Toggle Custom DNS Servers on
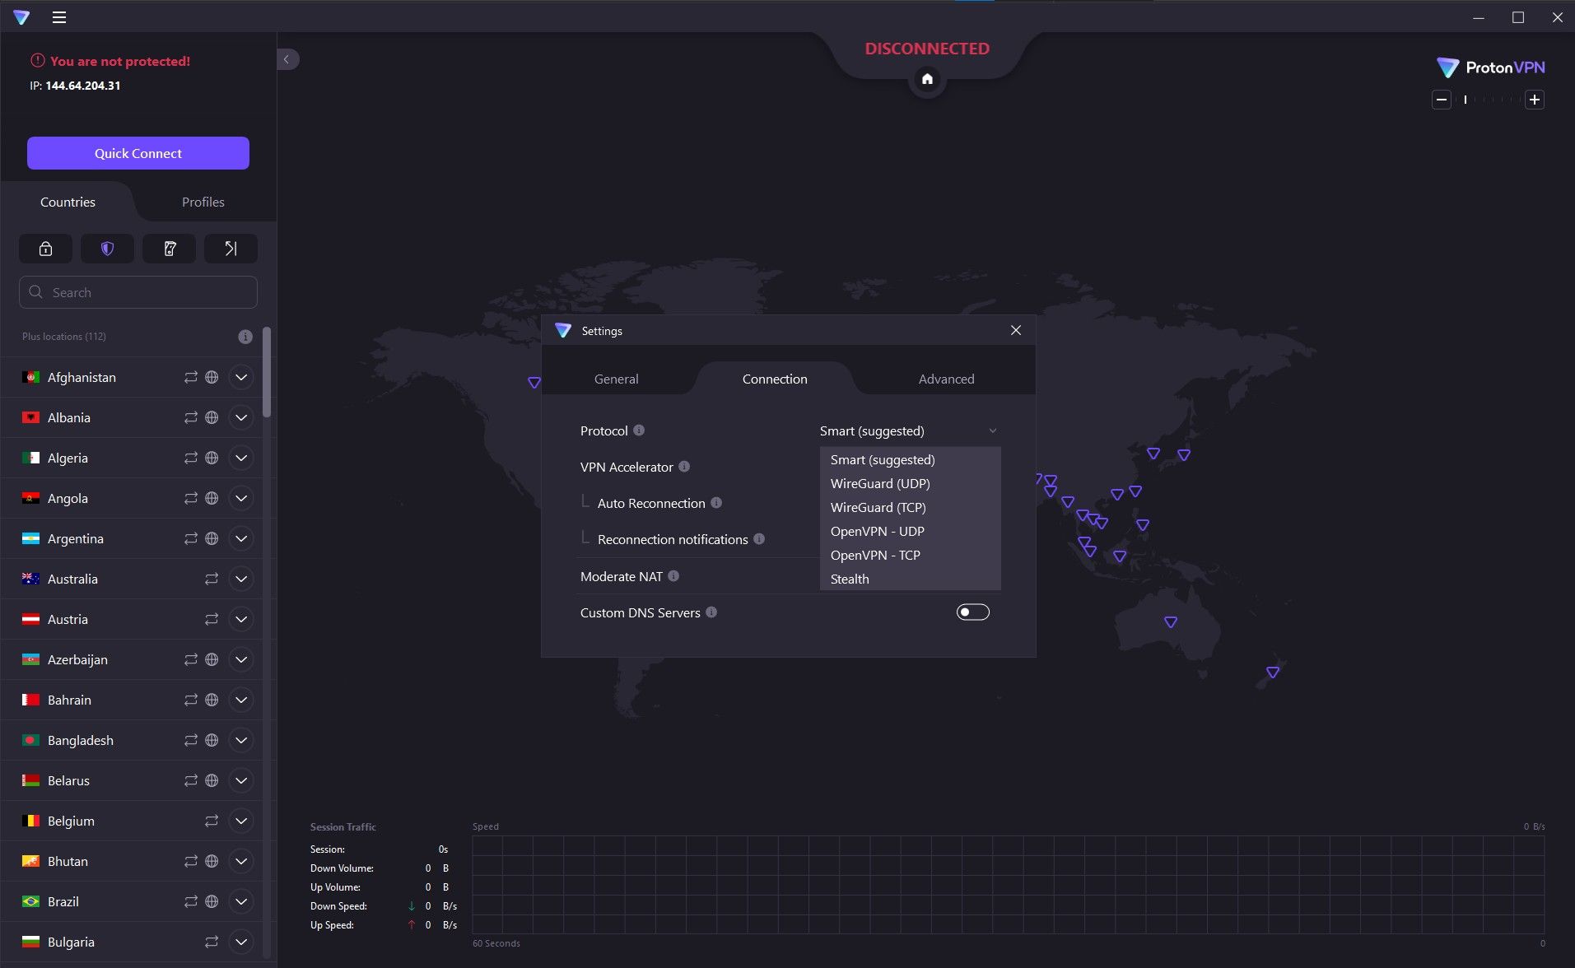The height and width of the screenshot is (968, 1575). coord(972,612)
